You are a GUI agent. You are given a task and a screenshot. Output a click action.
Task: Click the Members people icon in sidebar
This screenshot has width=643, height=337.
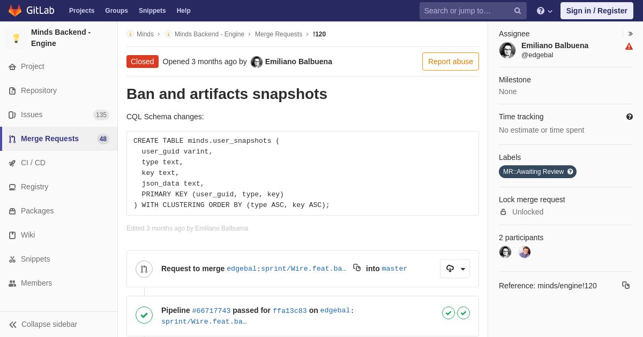pos(12,284)
